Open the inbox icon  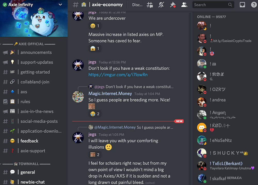coord(242,5)
